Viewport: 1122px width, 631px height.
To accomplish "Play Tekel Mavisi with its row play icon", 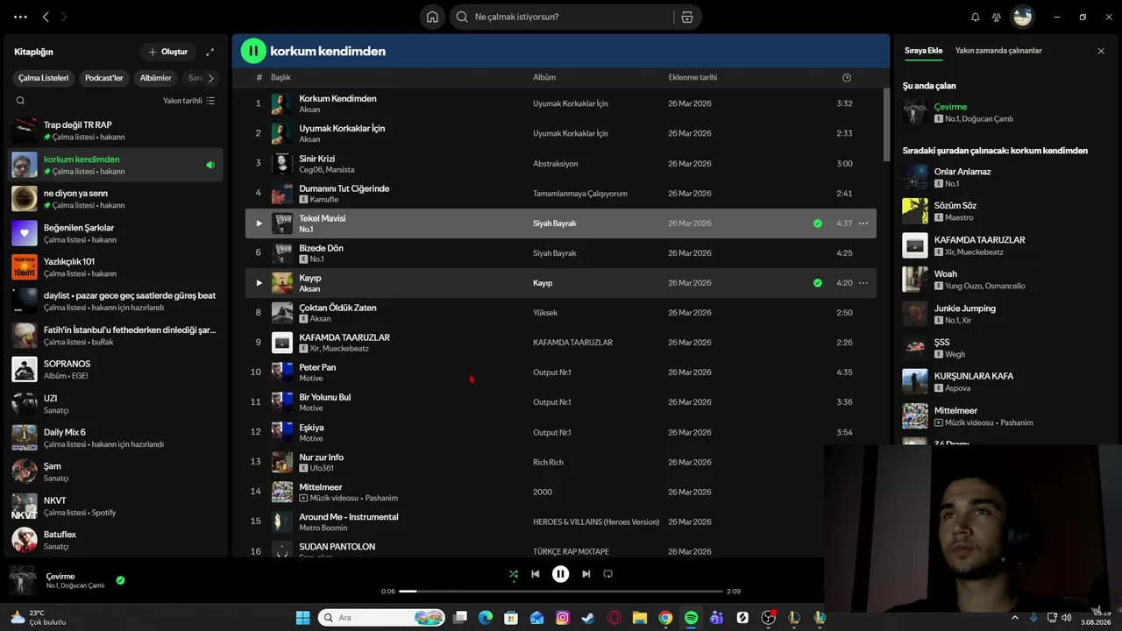I will pyautogui.click(x=259, y=223).
